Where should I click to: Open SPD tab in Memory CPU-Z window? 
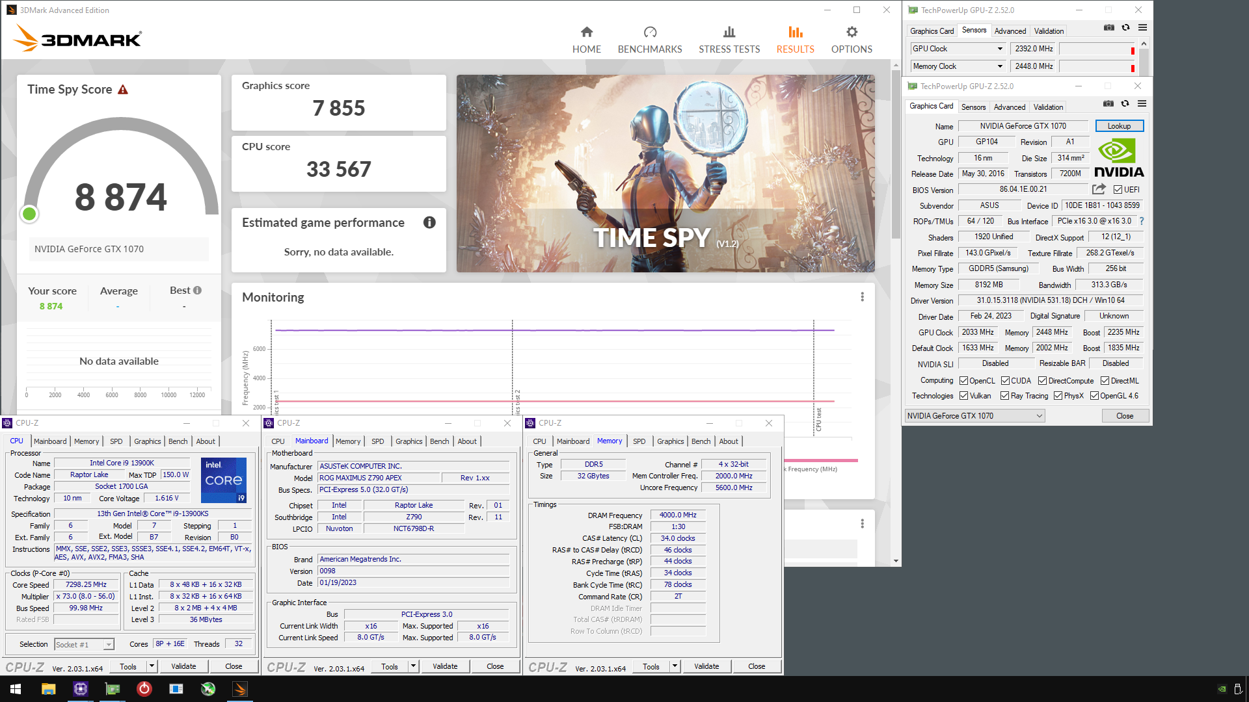coord(639,441)
